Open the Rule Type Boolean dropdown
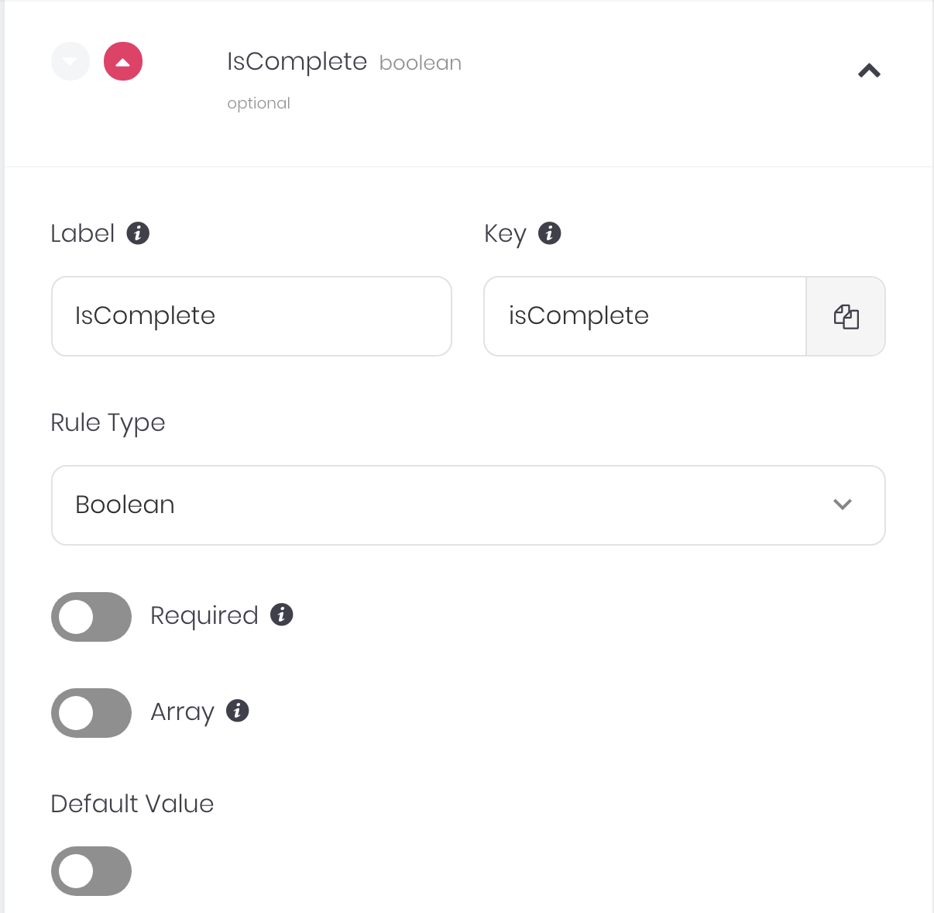Viewport: 934px width, 913px height. pyautogui.click(x=468, y=505)
